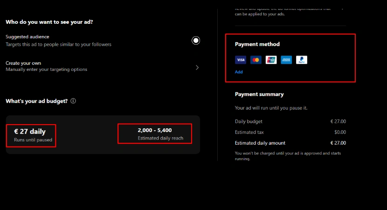Viewport: 387px width, 210px height.
Task: Open Create your own targeting chevron
Action: click(197, 67)
